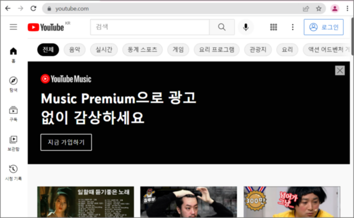This screenshot has height=218, width=354.
Task: Open the 300만 medal video thumbnail
Action: (x=292, y=202)
